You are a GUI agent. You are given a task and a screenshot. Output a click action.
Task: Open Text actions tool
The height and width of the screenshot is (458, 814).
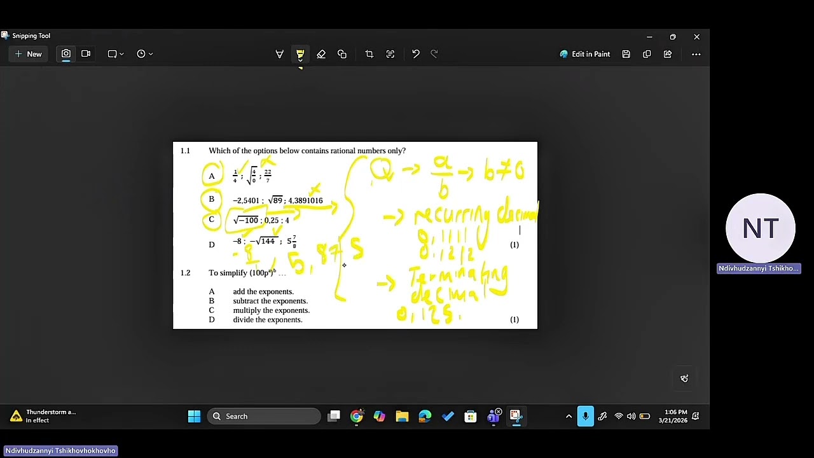[390, 54]
